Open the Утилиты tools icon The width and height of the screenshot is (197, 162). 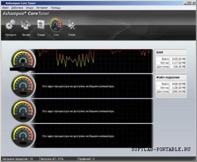pos(71,25)
